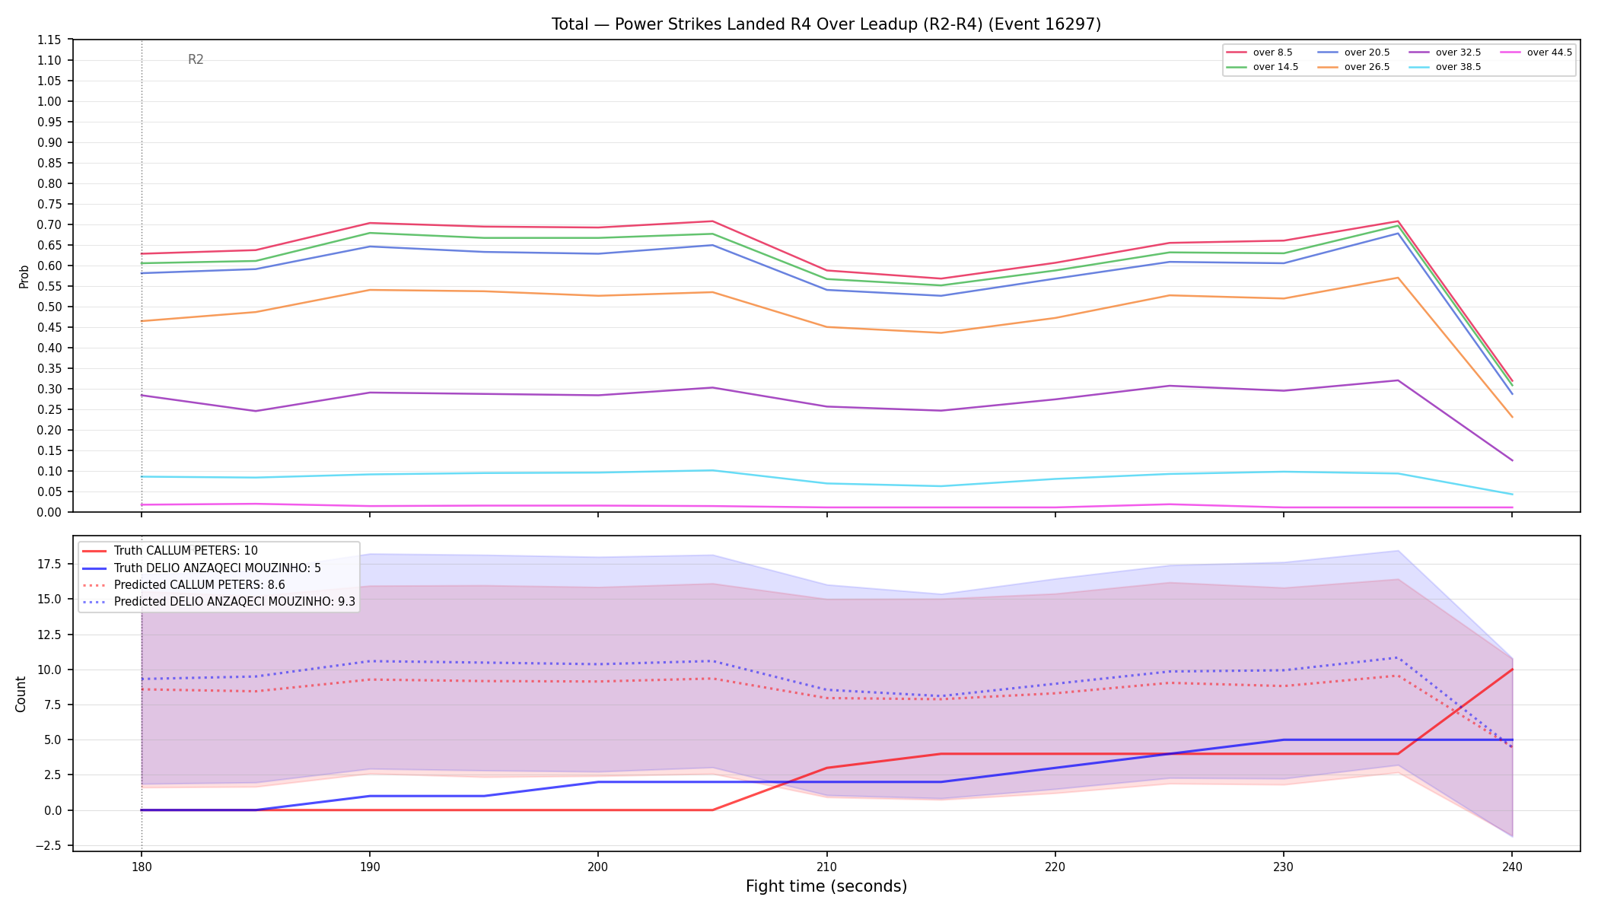Click the 5.0 tick on the Count axis
The image size is (1598, 913).
pos(53,740)
